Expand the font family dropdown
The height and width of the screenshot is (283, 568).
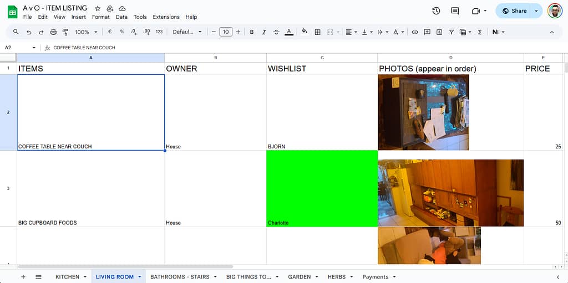187,32
